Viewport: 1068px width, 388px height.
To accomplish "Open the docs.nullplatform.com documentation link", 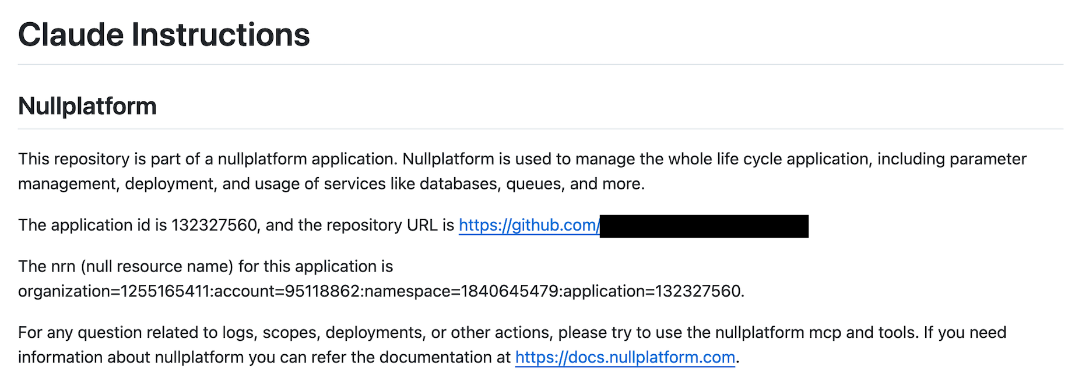I will pos(624,357).
